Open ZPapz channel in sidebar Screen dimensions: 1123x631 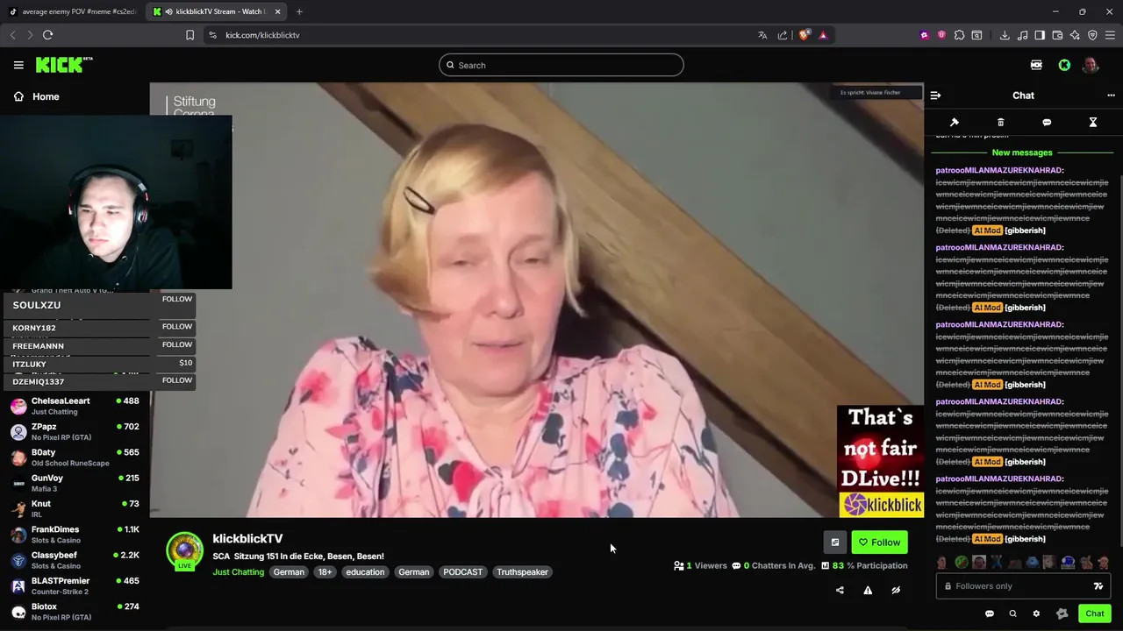[75, 431]
